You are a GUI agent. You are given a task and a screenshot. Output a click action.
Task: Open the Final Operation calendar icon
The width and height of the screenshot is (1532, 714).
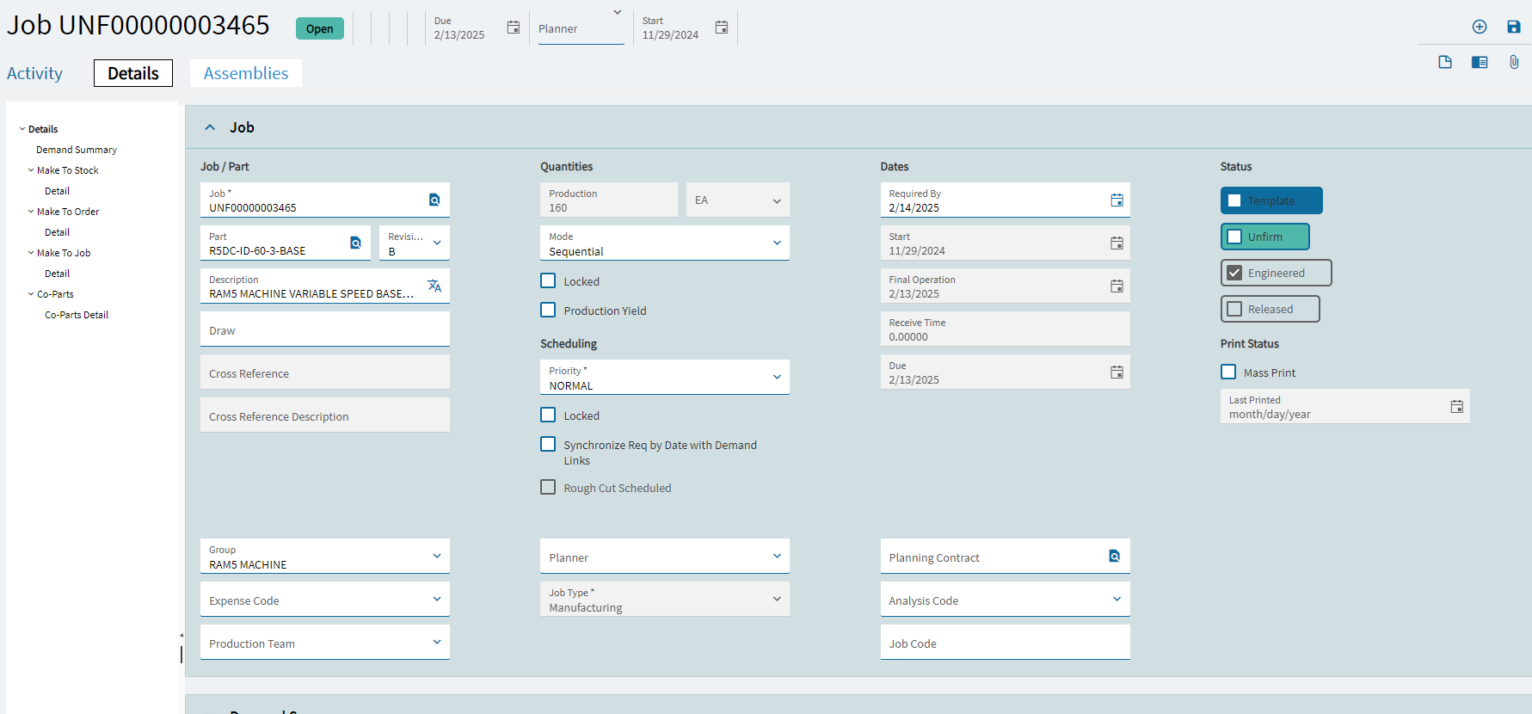point(1117,286)
